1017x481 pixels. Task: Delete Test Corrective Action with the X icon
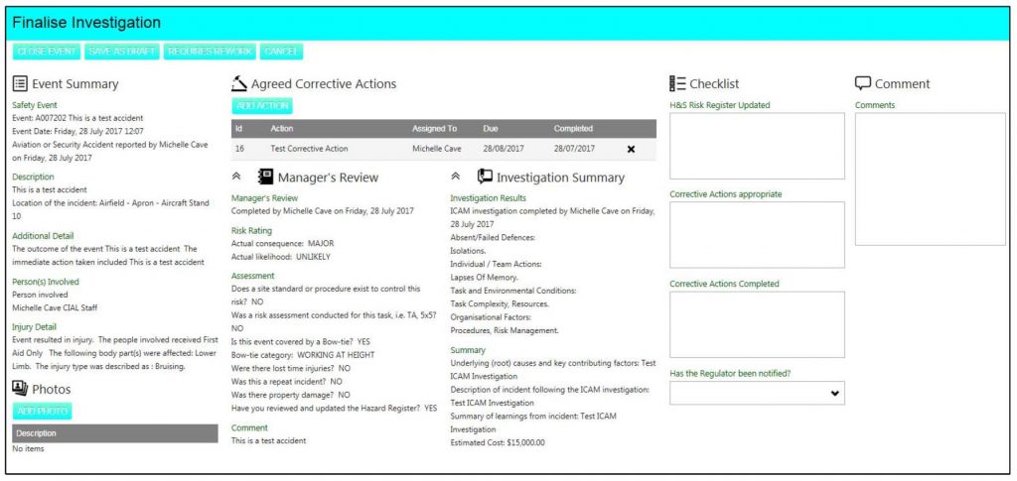[x=631, y=149]
